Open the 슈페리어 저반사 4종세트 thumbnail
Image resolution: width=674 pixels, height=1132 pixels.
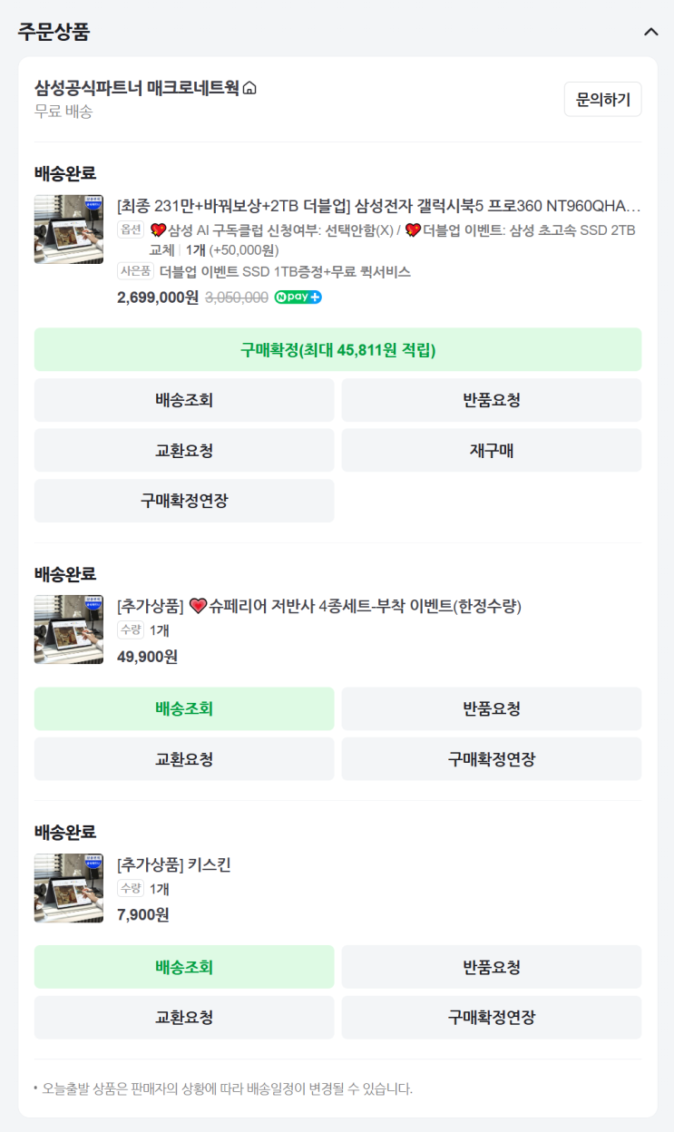point(69,629)
